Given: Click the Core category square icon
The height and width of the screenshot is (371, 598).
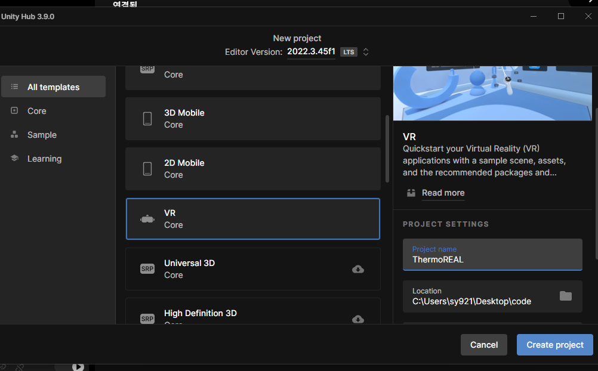Looking at the screenshot, I should click(x=14, y=110).
